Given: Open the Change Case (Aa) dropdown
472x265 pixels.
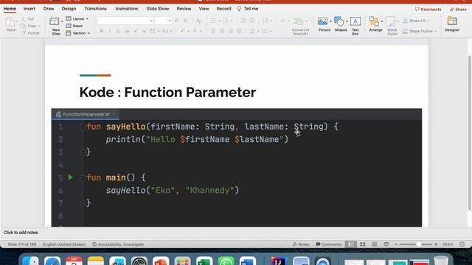Looking at the screenshot, I should pyautogui.click(x=167, y=31).
